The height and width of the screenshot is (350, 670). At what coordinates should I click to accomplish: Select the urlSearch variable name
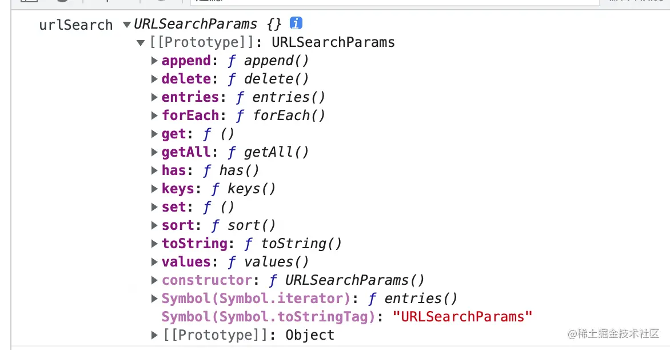coord(76,25)
